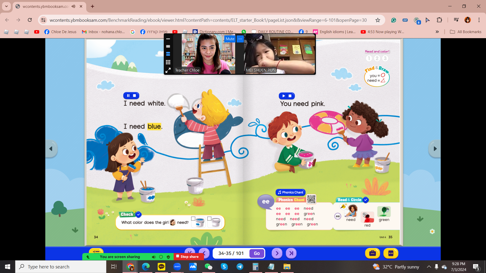Image resolution: width=486 pixels, height=273 pixels.
Task: Open the ZIP extension icon
Action: coord(405,20)
